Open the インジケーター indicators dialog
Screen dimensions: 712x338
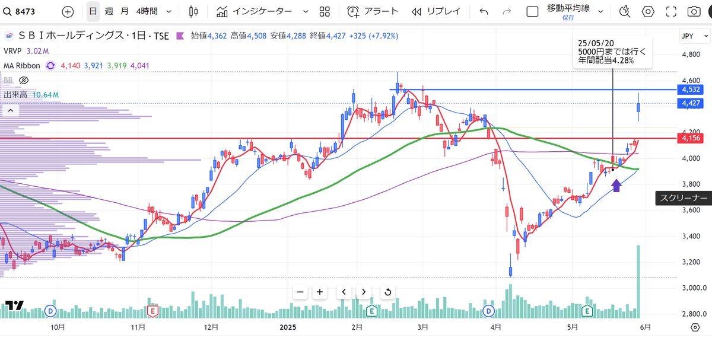254,11
